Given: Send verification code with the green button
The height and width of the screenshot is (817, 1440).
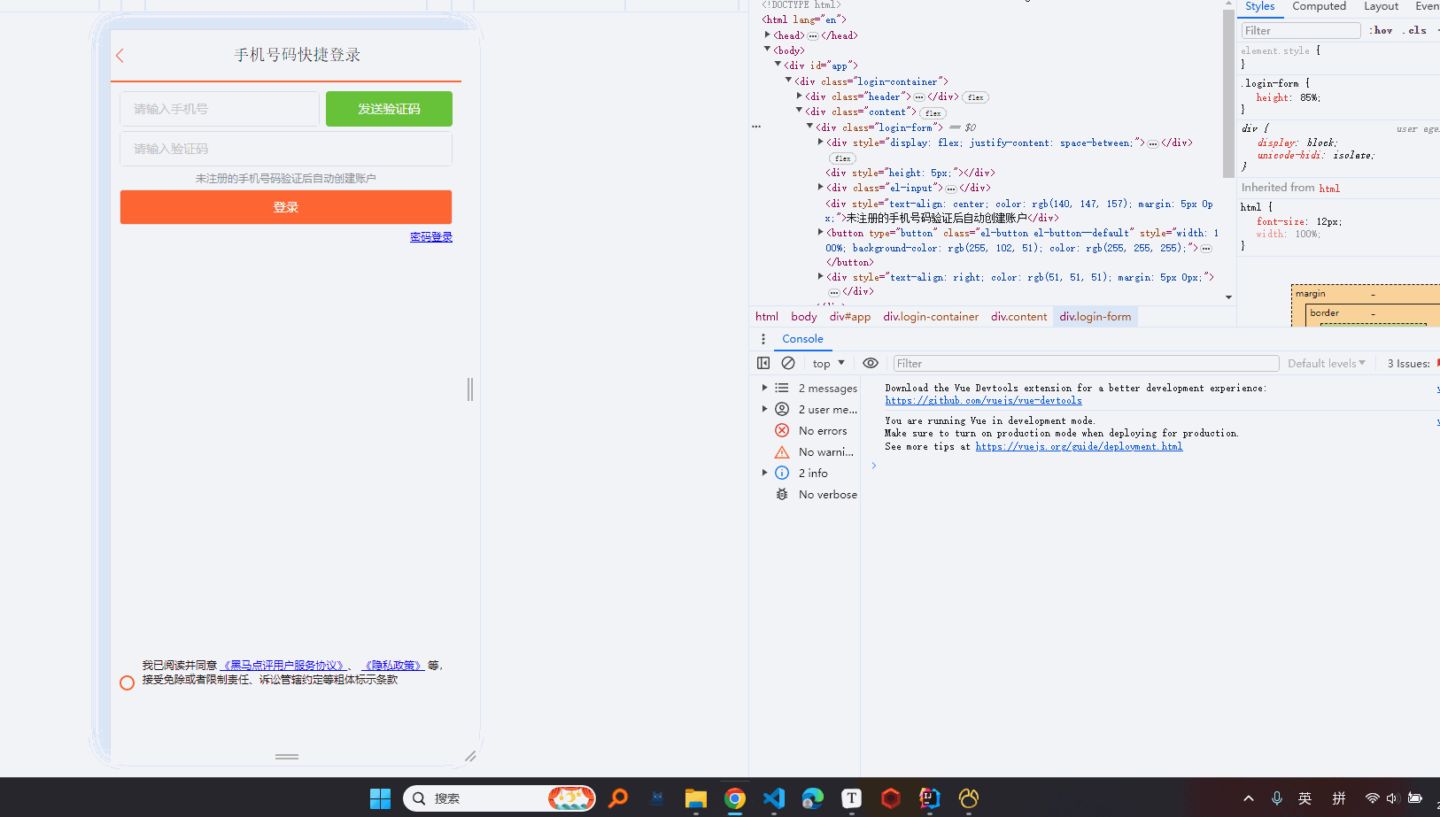Looking at the screenshot, I should click(x=389, y=109).
